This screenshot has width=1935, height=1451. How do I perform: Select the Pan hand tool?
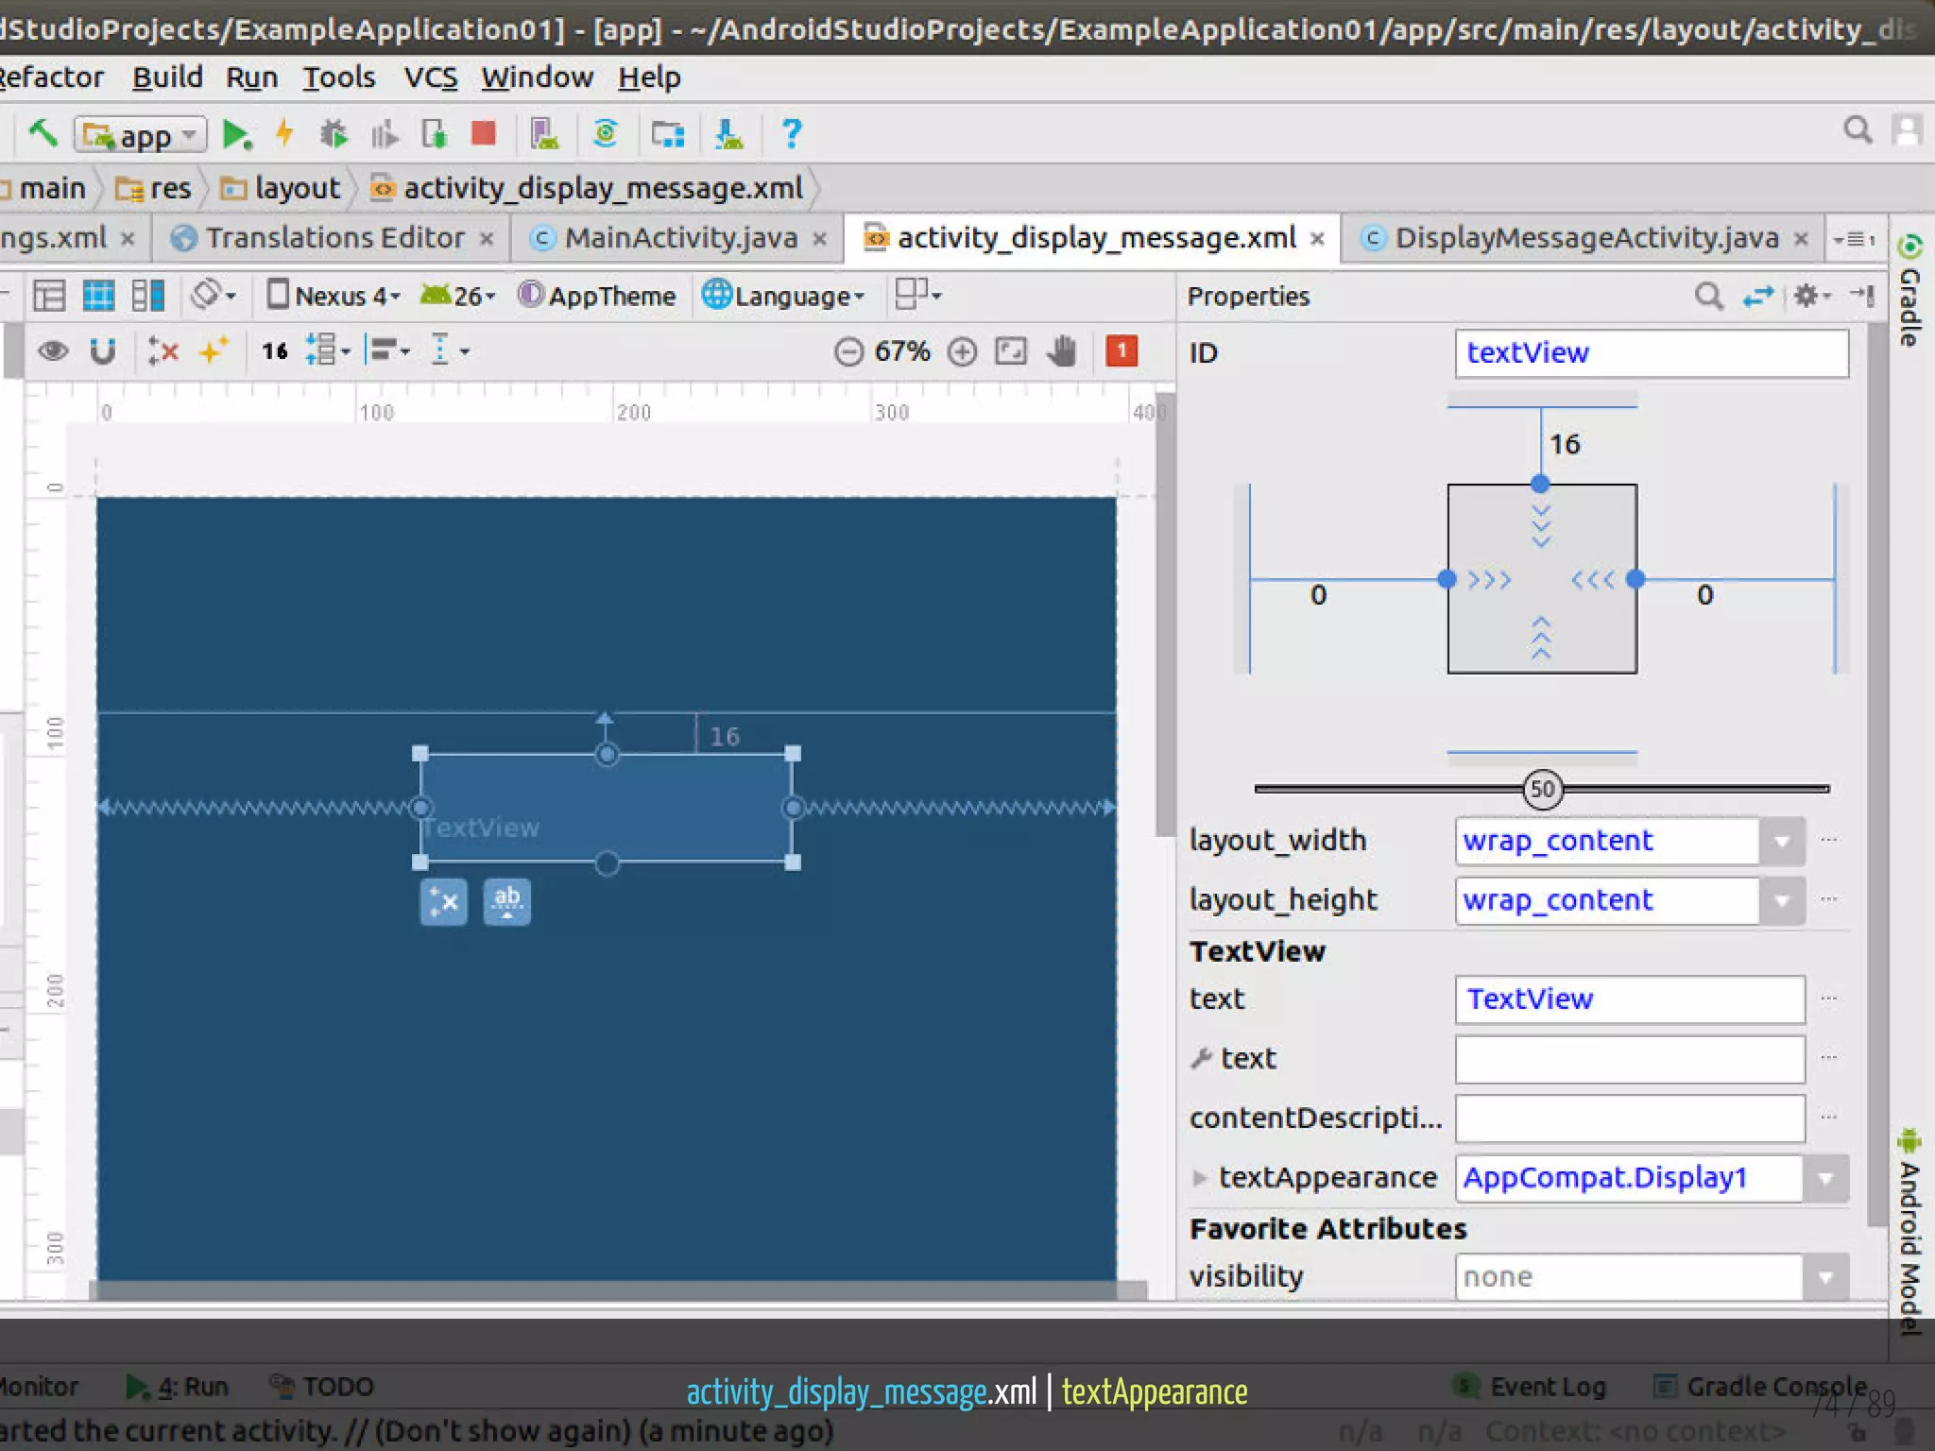coord(1062,351)
